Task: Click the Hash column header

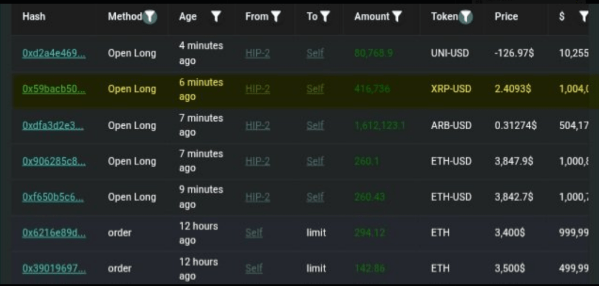Action: pos(34,16)
